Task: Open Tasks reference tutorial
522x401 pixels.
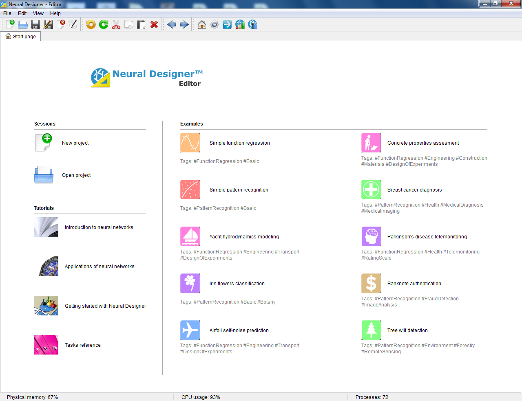Action: (82, 345)
